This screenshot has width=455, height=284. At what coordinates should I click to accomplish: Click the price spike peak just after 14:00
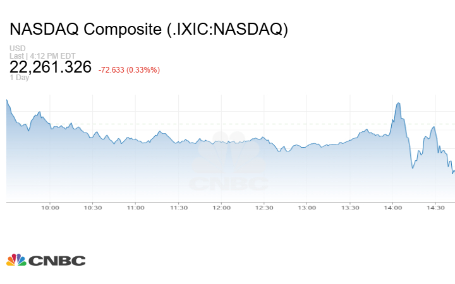click(397, 103)
